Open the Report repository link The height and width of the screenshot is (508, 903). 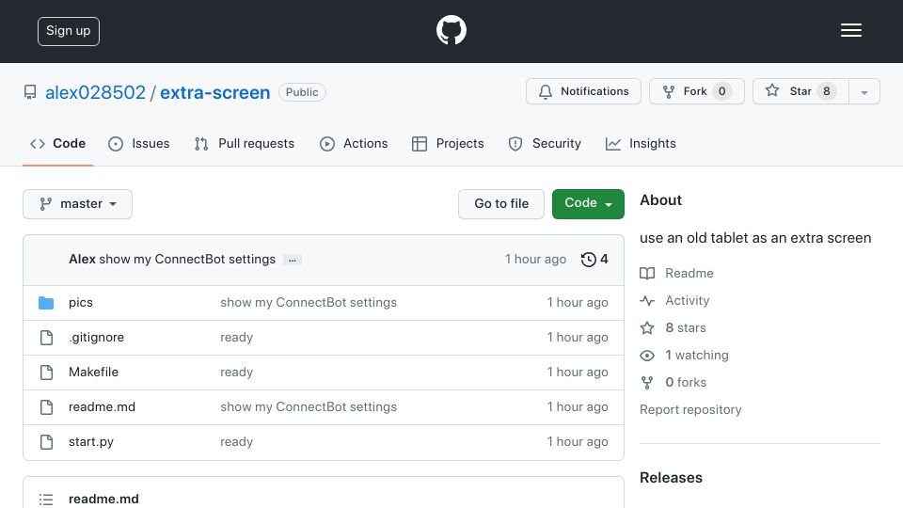(690, 409)
